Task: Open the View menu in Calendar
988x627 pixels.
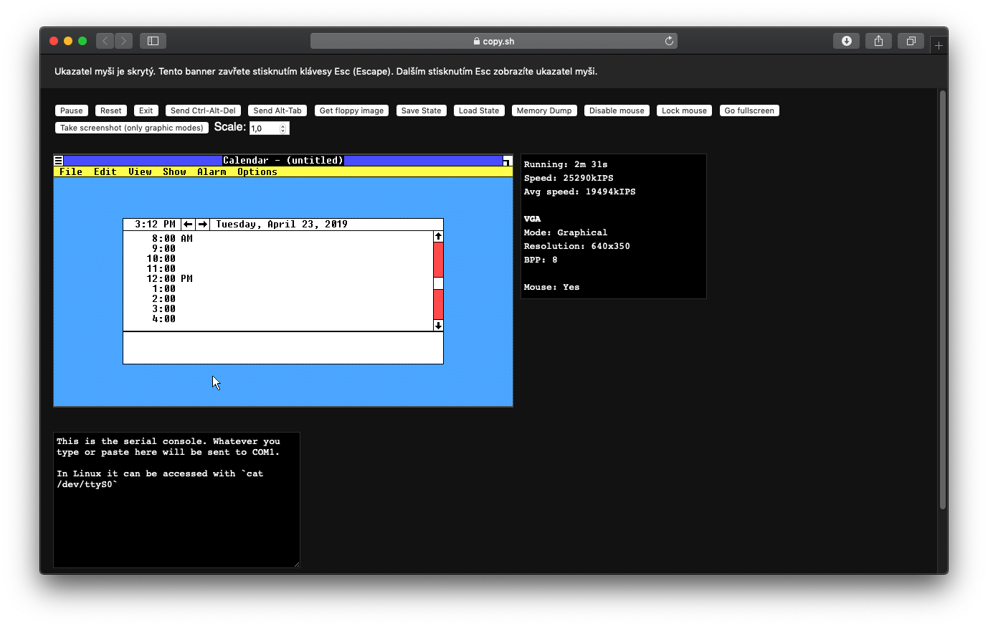Action: click(140, 171)
